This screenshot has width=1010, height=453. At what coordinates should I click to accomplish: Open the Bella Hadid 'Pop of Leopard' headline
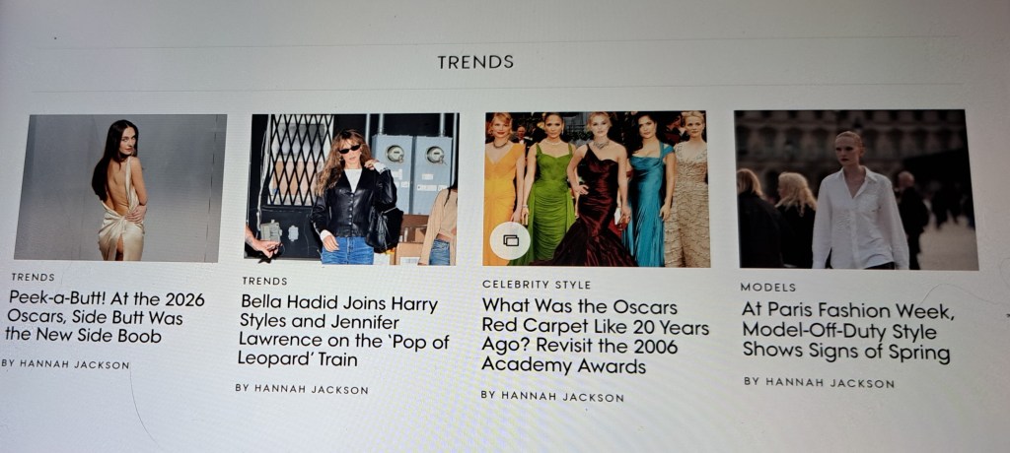342,331
